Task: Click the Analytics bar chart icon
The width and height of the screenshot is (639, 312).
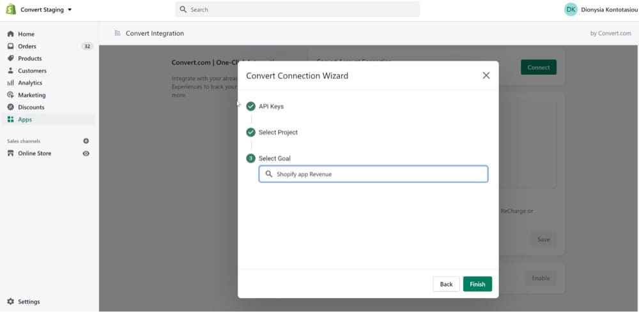Action: pos(10,82)
